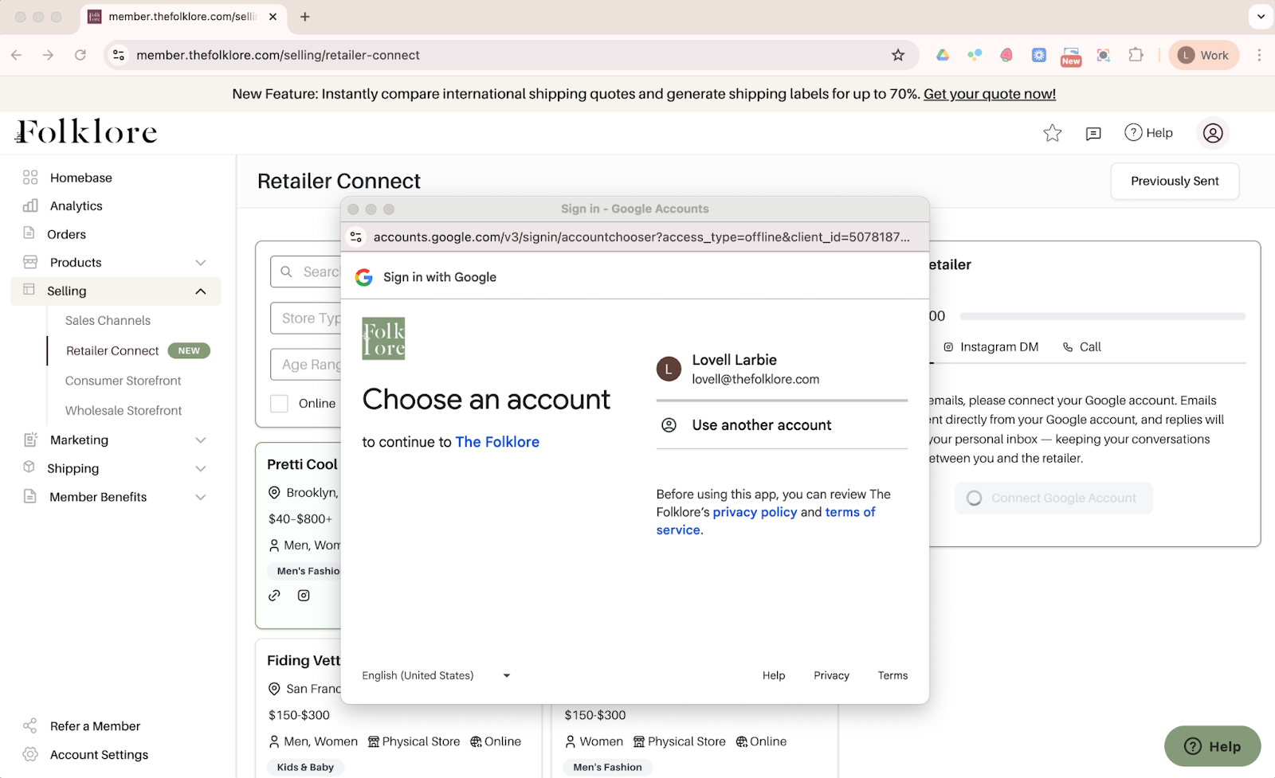Bookmark this page with the star icon
This screenshot has width=1275, height=778.
click(898, 55)
